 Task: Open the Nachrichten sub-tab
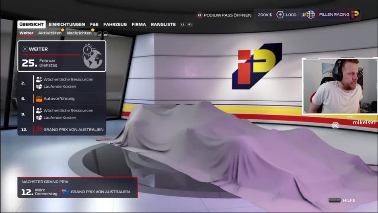[79, 33]
